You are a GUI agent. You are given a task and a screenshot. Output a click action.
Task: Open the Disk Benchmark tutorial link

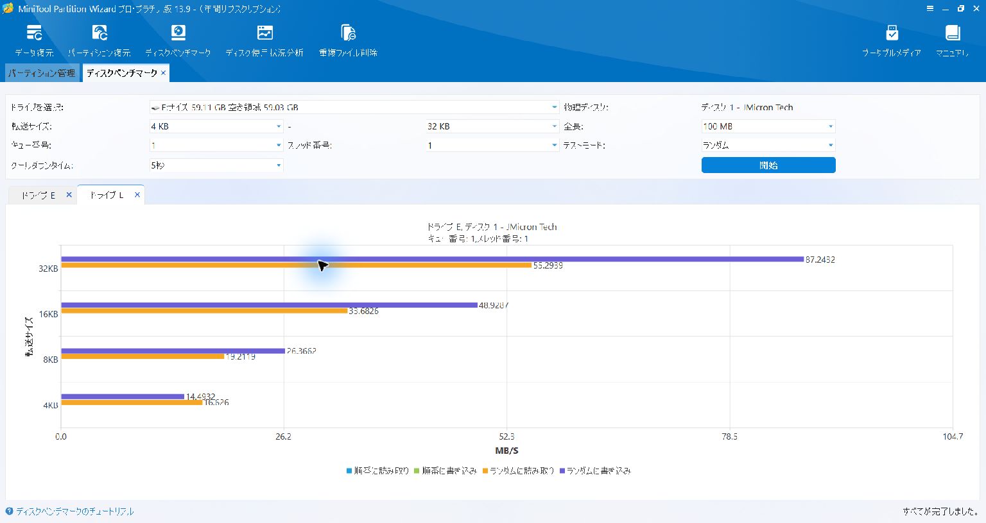click(75, 511)
